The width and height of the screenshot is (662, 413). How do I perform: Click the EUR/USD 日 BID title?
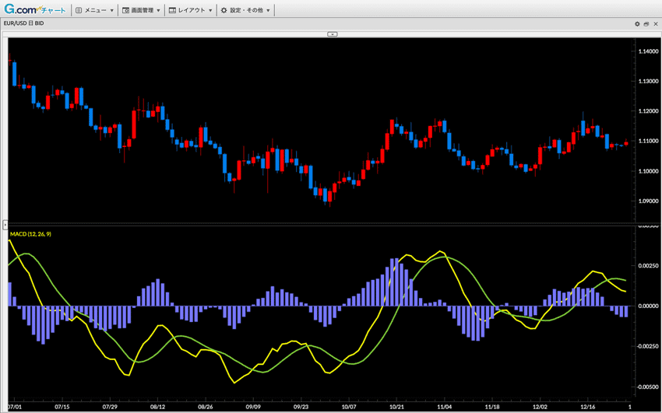[x=23, y=24]
